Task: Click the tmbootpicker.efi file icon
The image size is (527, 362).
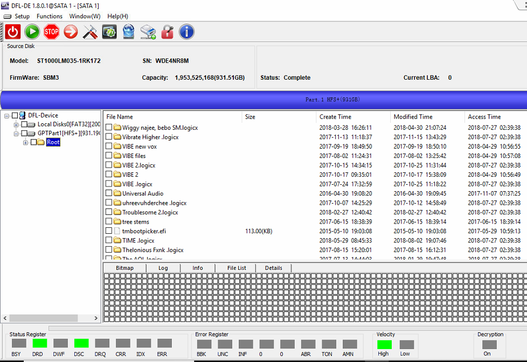Action: (117, 231)
